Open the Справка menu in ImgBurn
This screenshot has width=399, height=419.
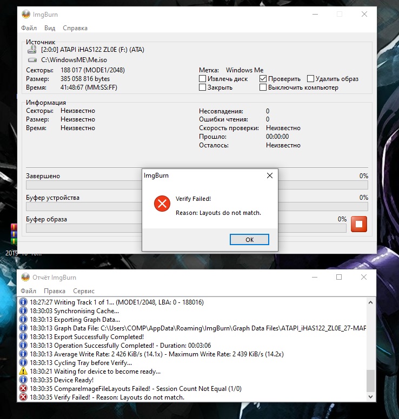click(75, 28)
